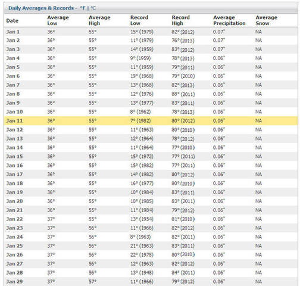
Task: Select the Jan 21 date cell
Action: 14,210
